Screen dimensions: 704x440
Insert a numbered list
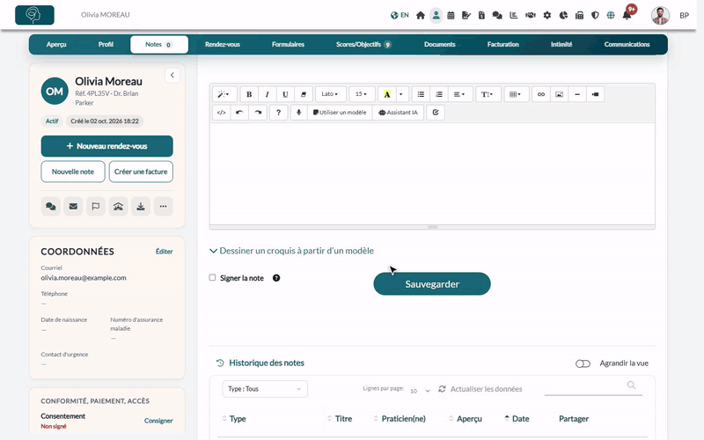pyautogui.click(x=439, y=94)
